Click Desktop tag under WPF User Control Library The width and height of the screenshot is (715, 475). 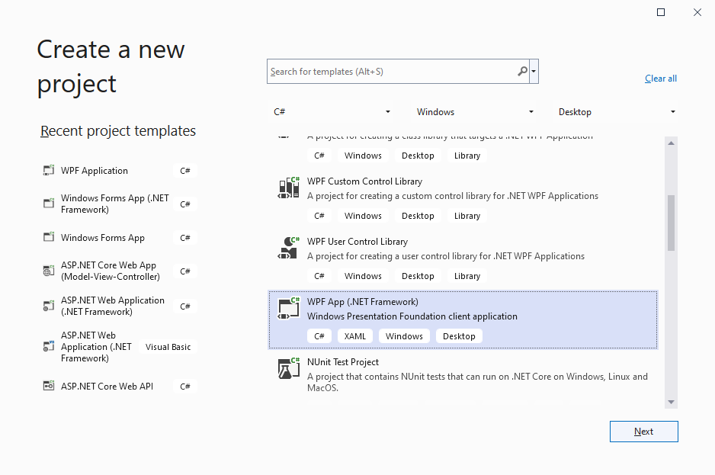pyautogui.click(x=418, y=276)
